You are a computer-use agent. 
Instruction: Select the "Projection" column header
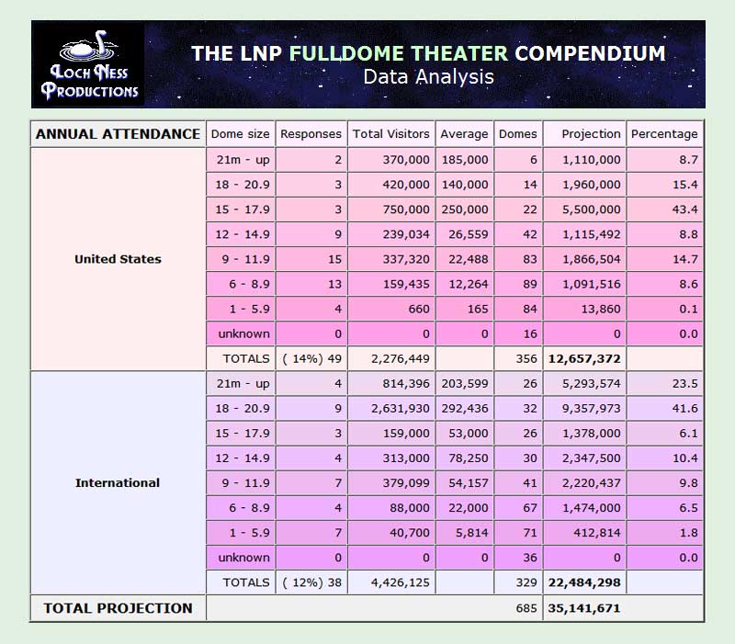(x=584, y=134)
